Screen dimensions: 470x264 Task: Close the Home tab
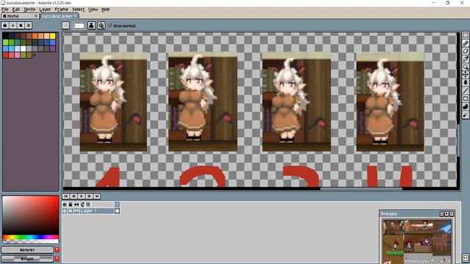click(x=36, y=16)
